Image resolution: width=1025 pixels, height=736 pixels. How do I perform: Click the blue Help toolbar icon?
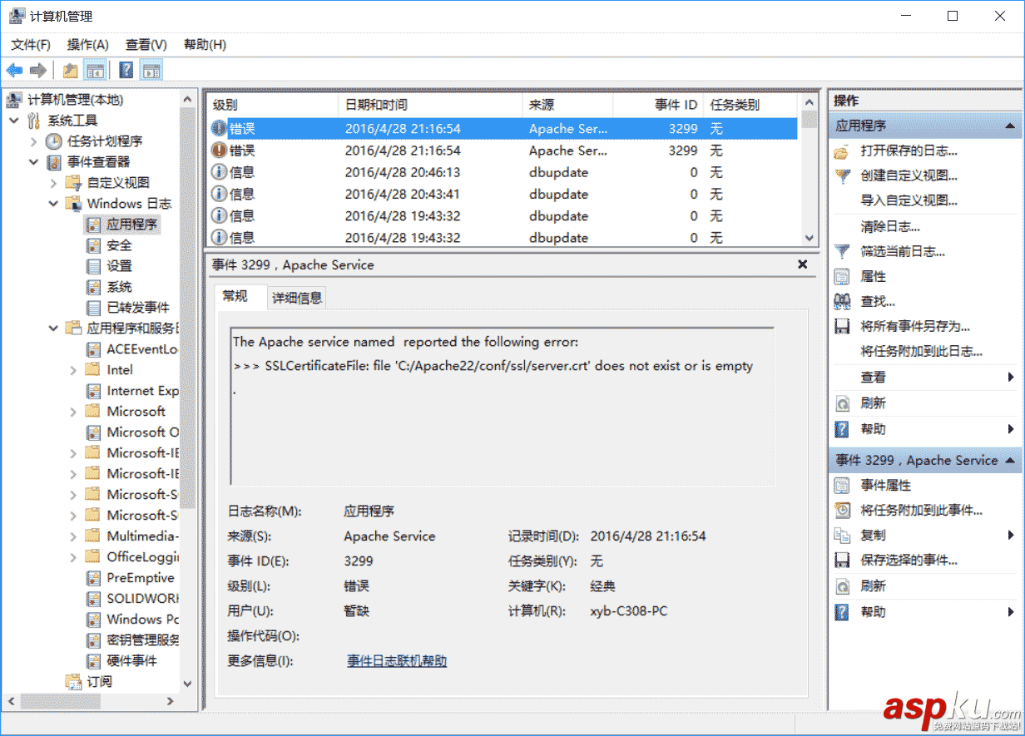tap(126, 70)
